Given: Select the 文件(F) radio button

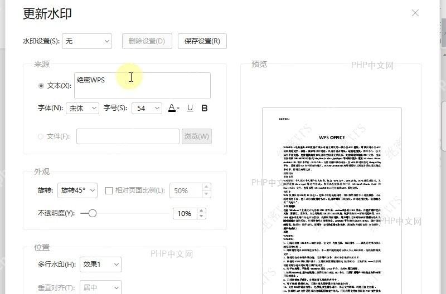Looking at the screenshot, I should tap(41, 136).
